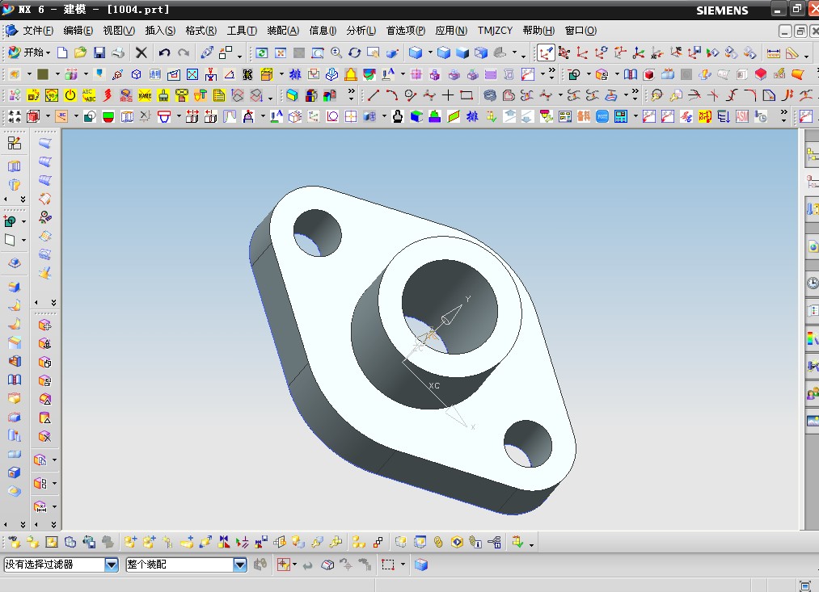Image resolution: width=819 pixels, height=592 pixels.
Task: Undo the last action
Action: [x=165, y=52]
